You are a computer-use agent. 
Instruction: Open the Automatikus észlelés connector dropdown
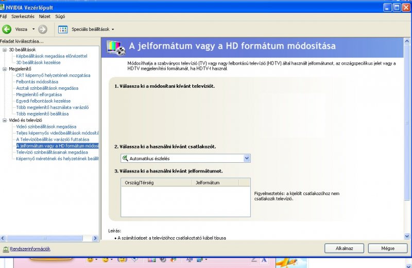pos(185,158)
